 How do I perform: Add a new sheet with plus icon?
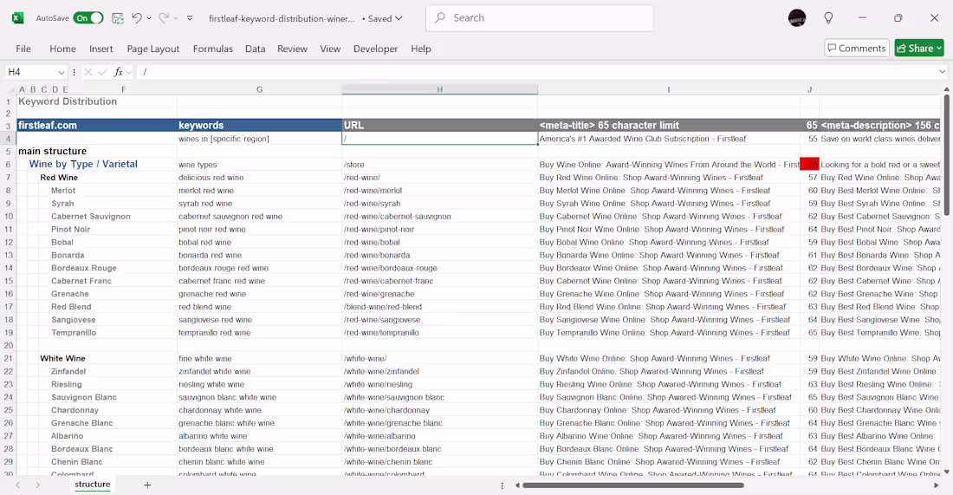(x=147, y=485)
